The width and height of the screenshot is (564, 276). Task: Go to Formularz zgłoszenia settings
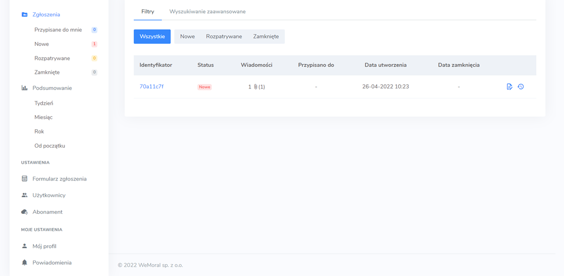60,179
